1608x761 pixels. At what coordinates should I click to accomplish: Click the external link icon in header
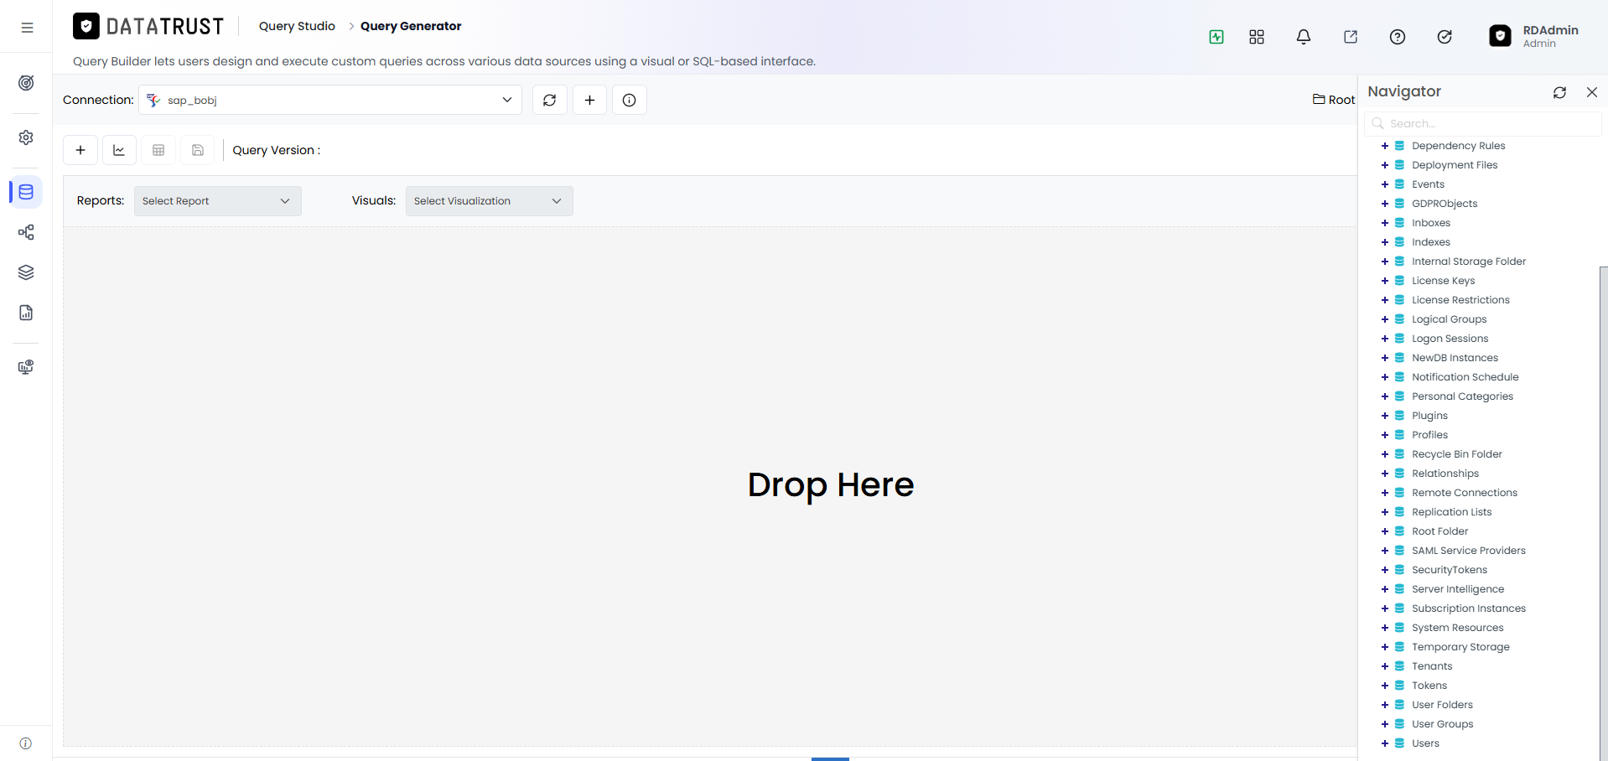pyautogui.click(x=1351, y=37)
